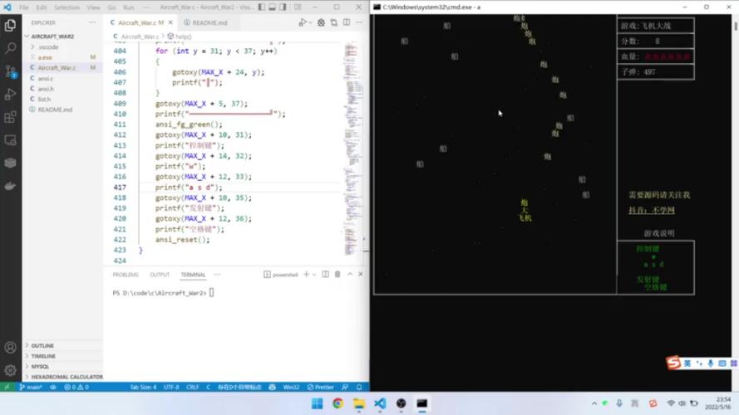Collapse the AIRCRAFT_WAR2 folder section
This screenshot has width=739, height=415.
coord(62,37)
